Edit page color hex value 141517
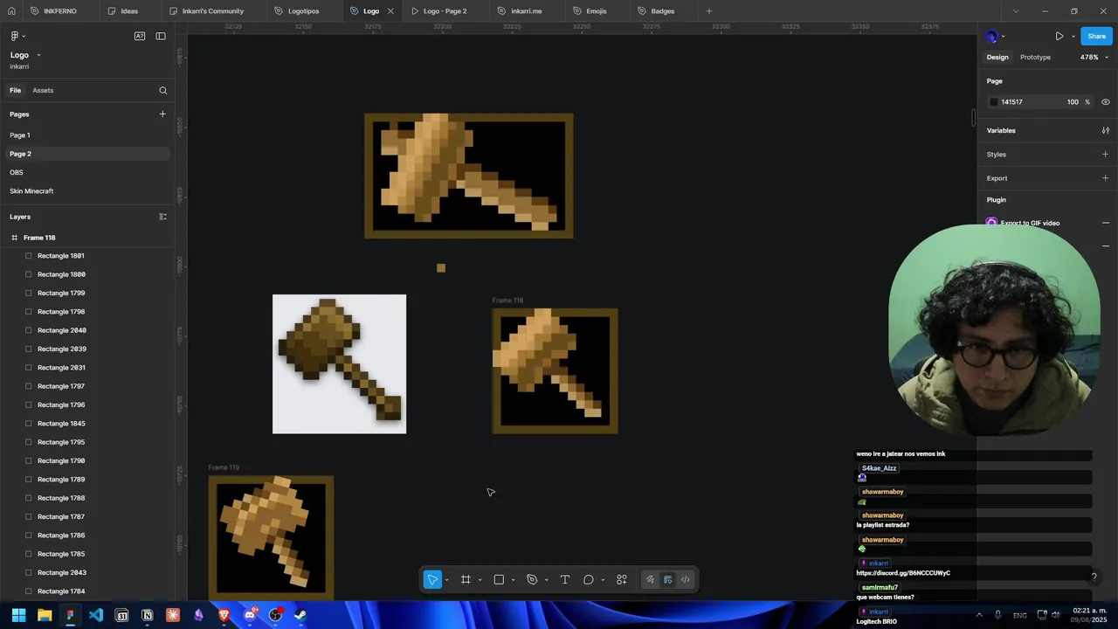Image resolution: width=1118 pixels, height=629 pixels. [1011, 102]
